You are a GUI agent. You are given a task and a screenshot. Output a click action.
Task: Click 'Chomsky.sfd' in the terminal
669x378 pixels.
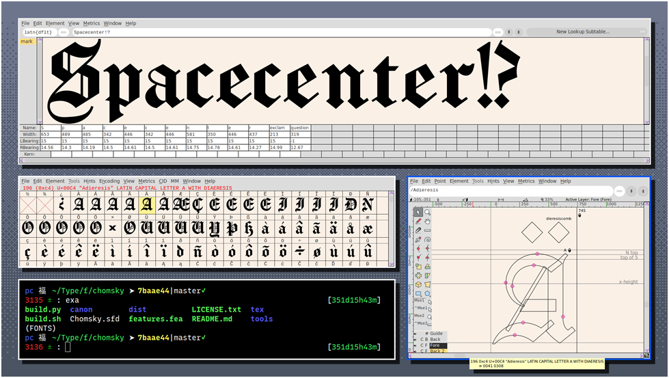coord(95,319)
